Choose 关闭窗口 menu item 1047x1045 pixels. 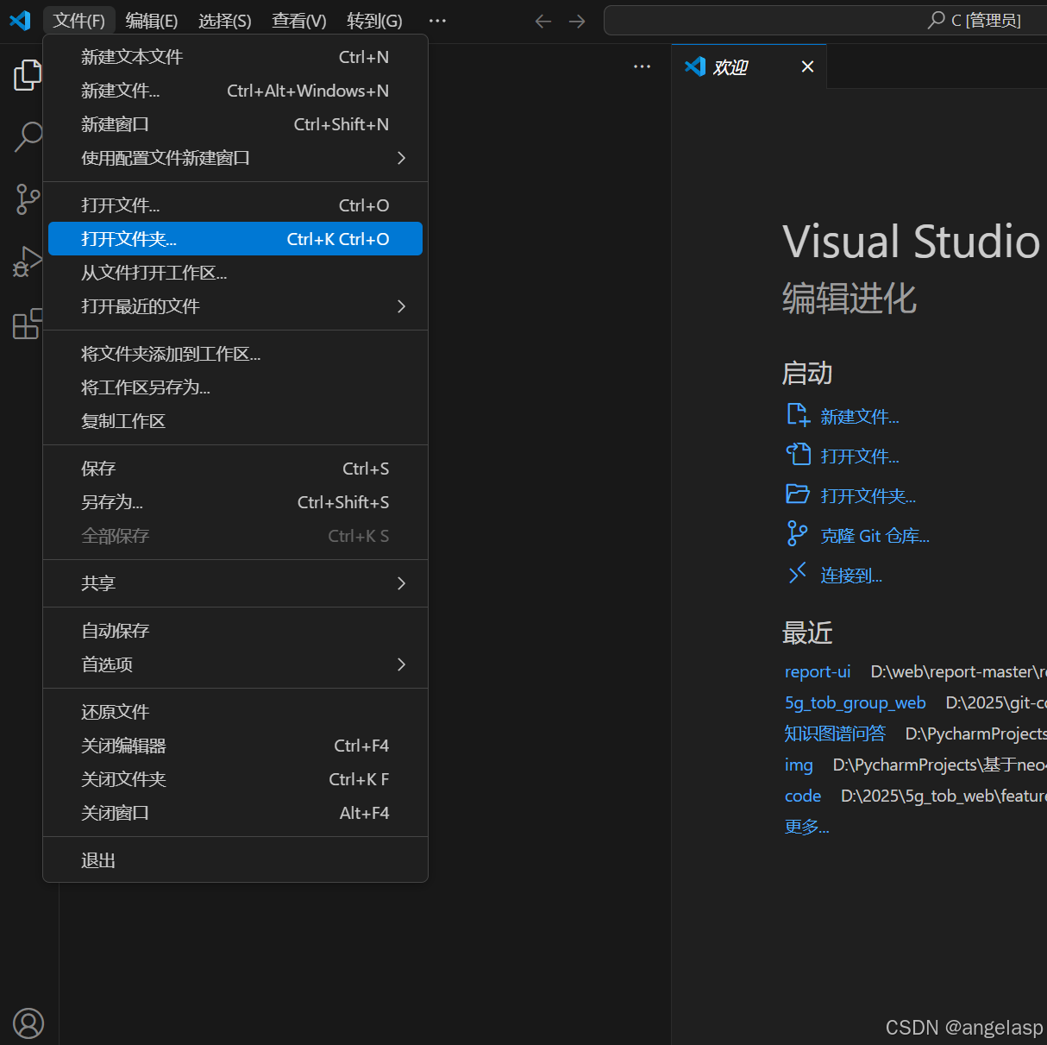[235, 813]
